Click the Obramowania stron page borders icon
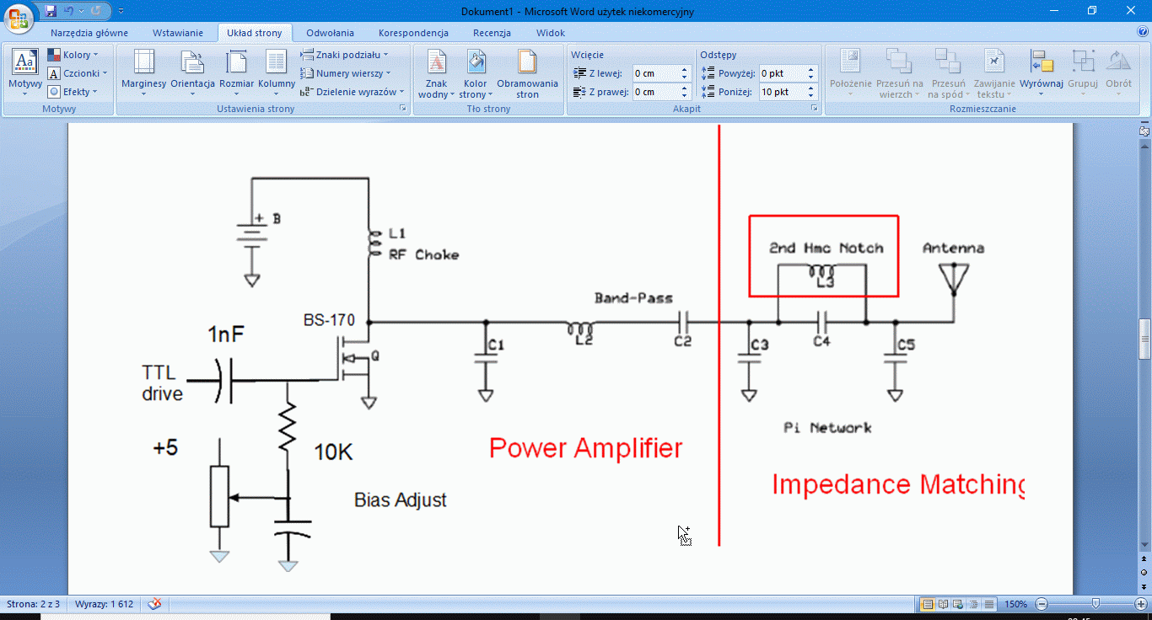1152x620 pixels. coord(527,64)
